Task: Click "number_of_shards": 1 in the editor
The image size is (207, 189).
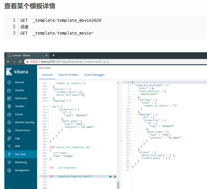Action: click(x=70, y=83)
